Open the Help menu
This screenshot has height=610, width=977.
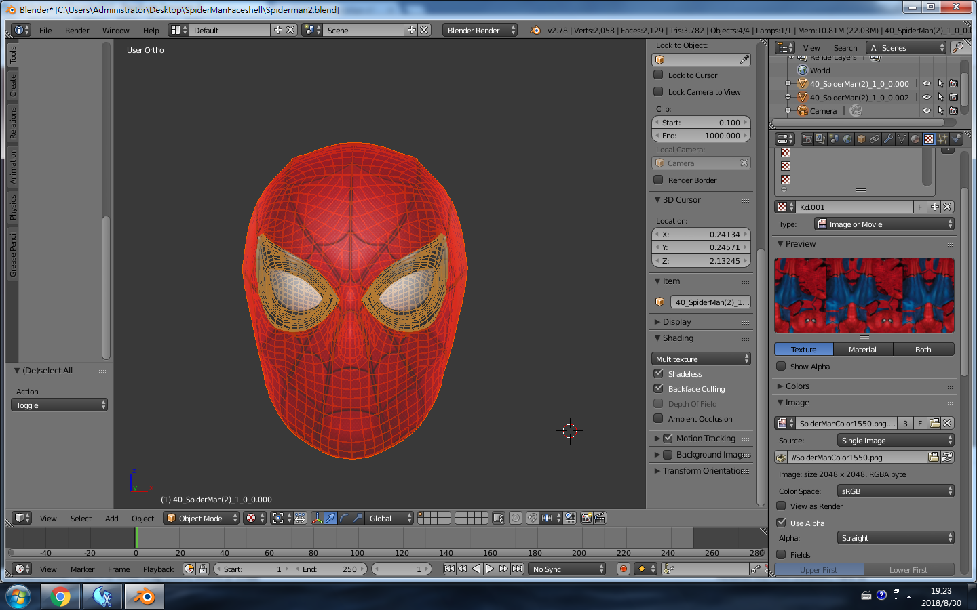point(151,30)
